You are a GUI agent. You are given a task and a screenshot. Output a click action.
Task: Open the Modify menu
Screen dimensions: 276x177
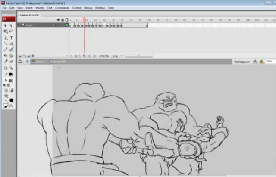coord(40,8)
